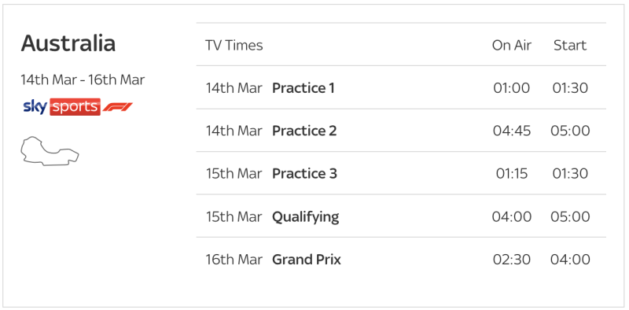Viewport: 629px width, 310px height.
Task: Click the red F1 logo mark
Action: (117, 107)
